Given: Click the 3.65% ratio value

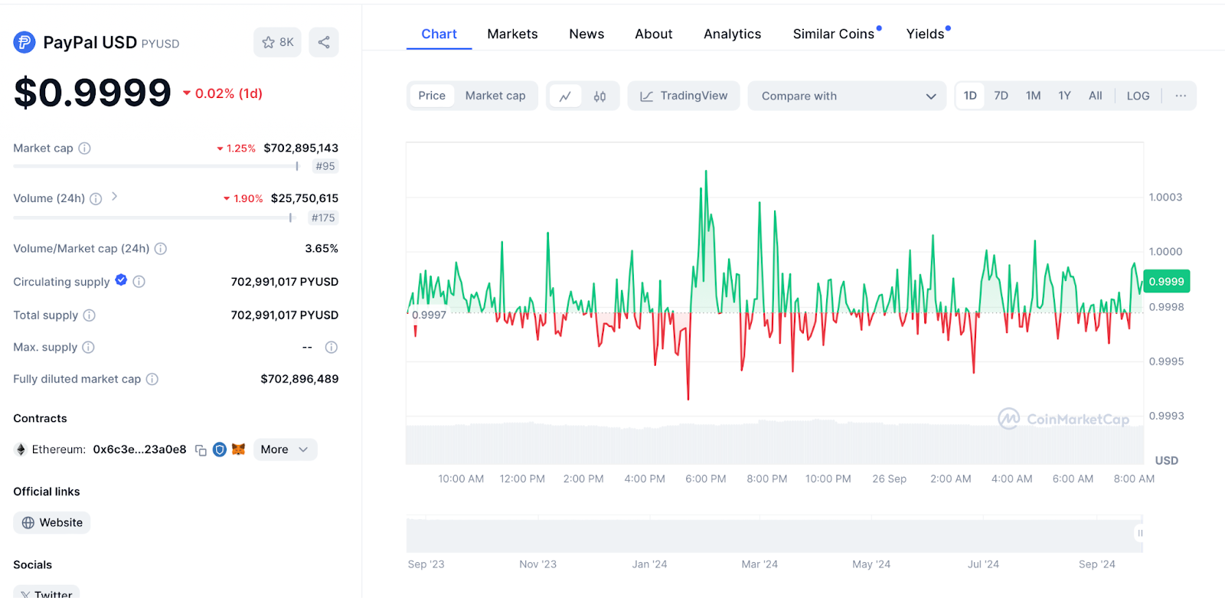Looking at the screenshot, I should coord(322,249).
